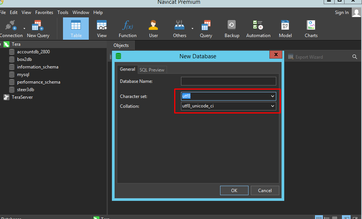Select the mysql database
Screen dimensions: 362x219
coord(23,75)
